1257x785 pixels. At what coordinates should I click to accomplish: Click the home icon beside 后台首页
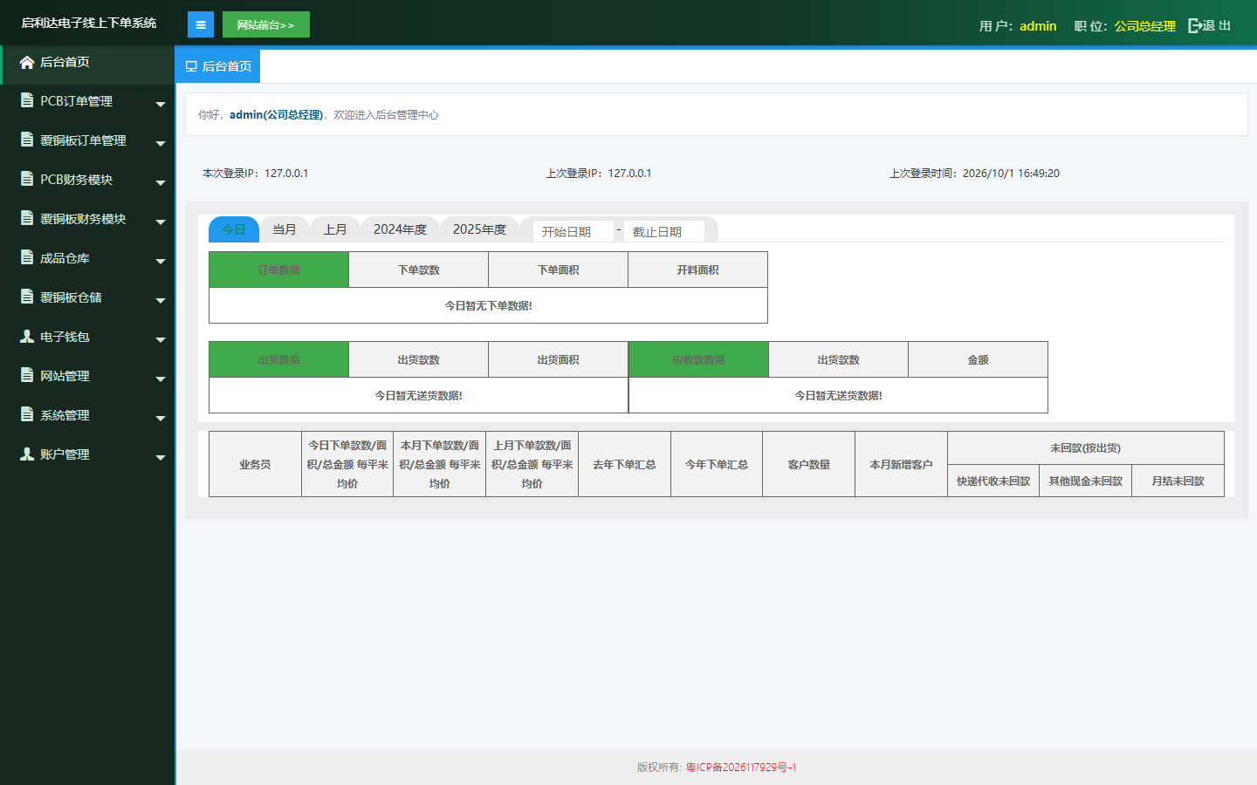pyautogui.click(x=27, y=62)
